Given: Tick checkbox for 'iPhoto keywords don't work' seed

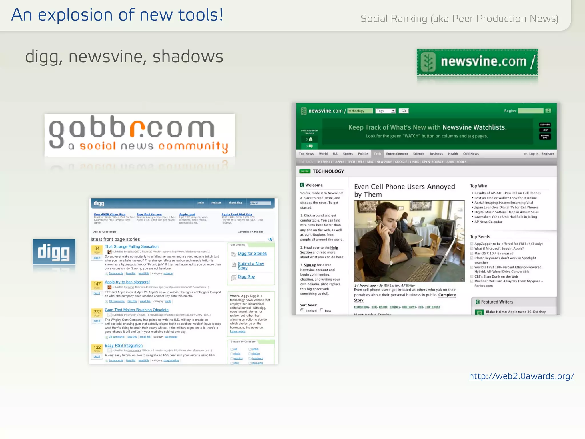Looking at the screenshot, I should coord(472,258).
